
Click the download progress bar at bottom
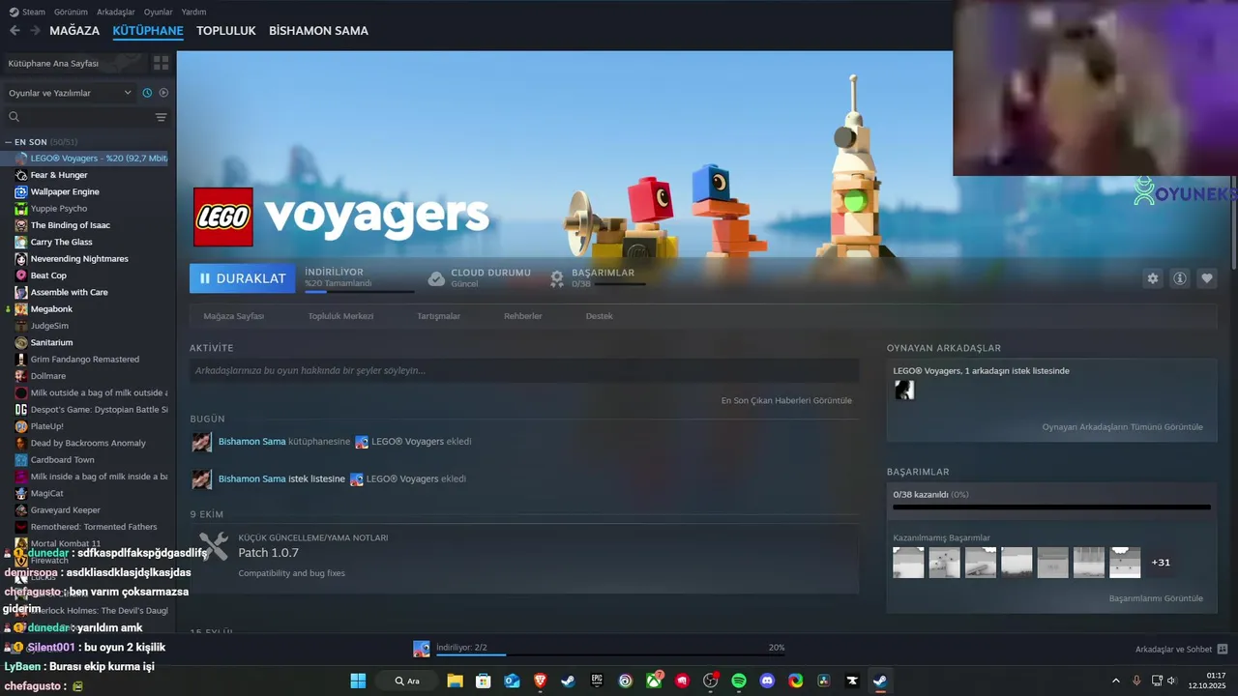611,654
